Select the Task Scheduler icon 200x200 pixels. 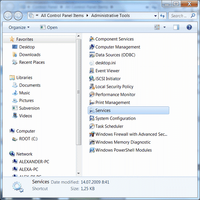click(92, 126)
